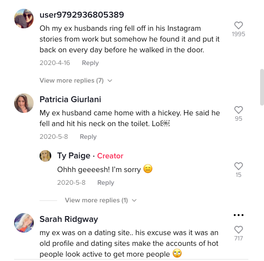The height and width of the screenshot is (261, 264).
Task: Click chevron next to one more reply
Action: click(134, 200)
